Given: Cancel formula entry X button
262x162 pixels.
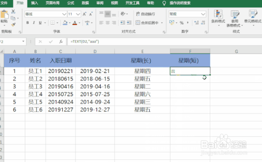Looking at the screenshot, I should point(40,42).
